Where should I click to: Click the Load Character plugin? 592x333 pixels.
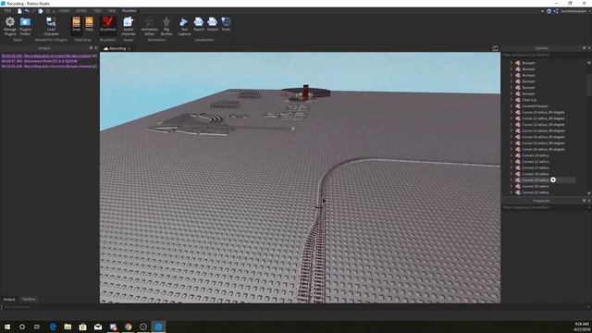(51, 26)
